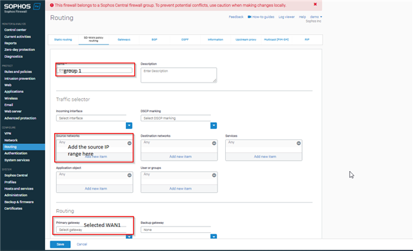Open Hosts and services in sidebar
413x251 pixels.
[x=19, y=188]
